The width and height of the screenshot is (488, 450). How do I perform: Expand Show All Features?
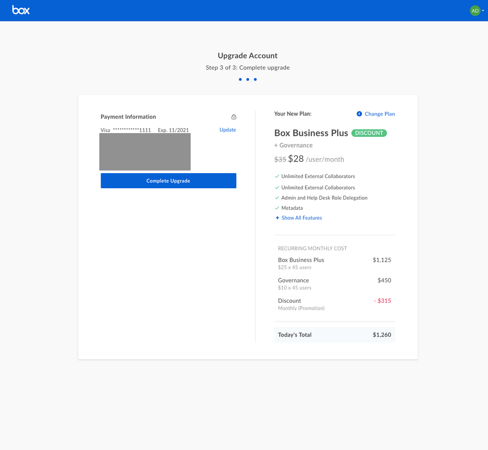[301, 218]
